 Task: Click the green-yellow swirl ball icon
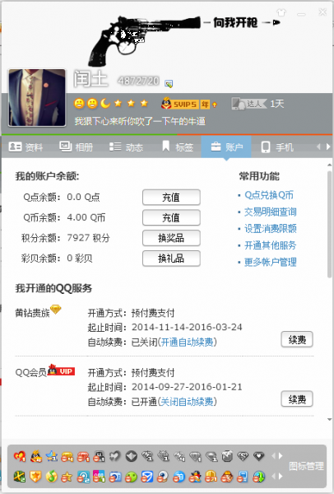click(x=52, y=477)
